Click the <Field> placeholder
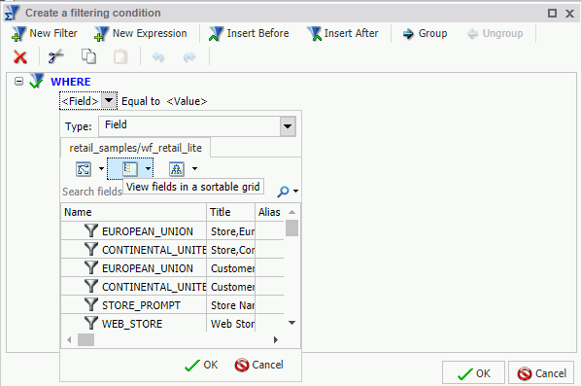This screenshot has width=581, height=386. click(80, 101)
